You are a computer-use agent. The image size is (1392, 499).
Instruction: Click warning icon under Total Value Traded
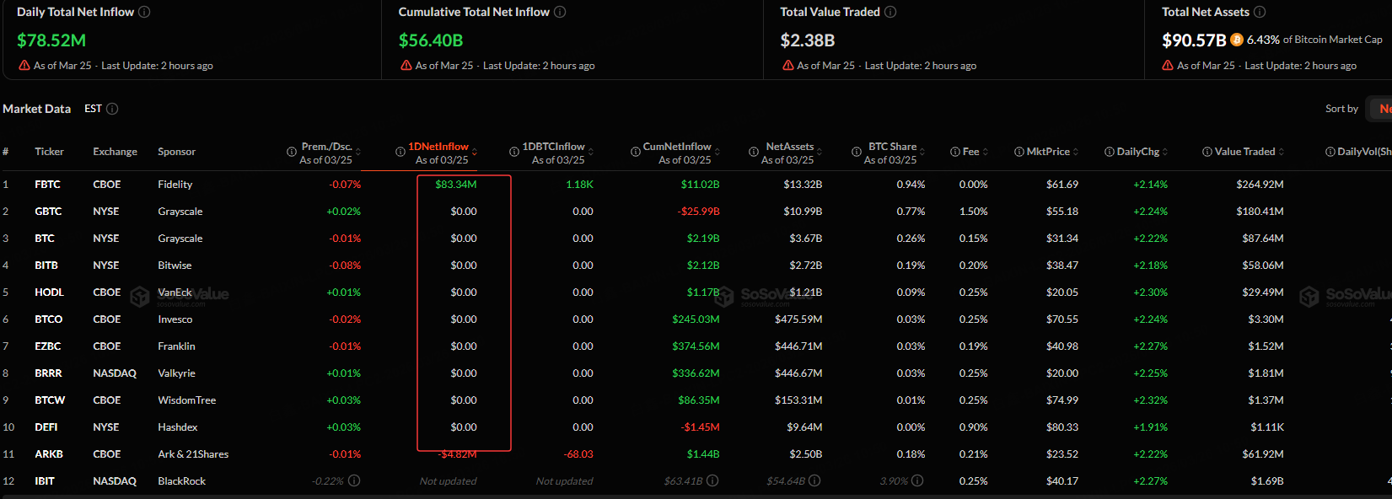pyautogui.click(x=788, y=65)
